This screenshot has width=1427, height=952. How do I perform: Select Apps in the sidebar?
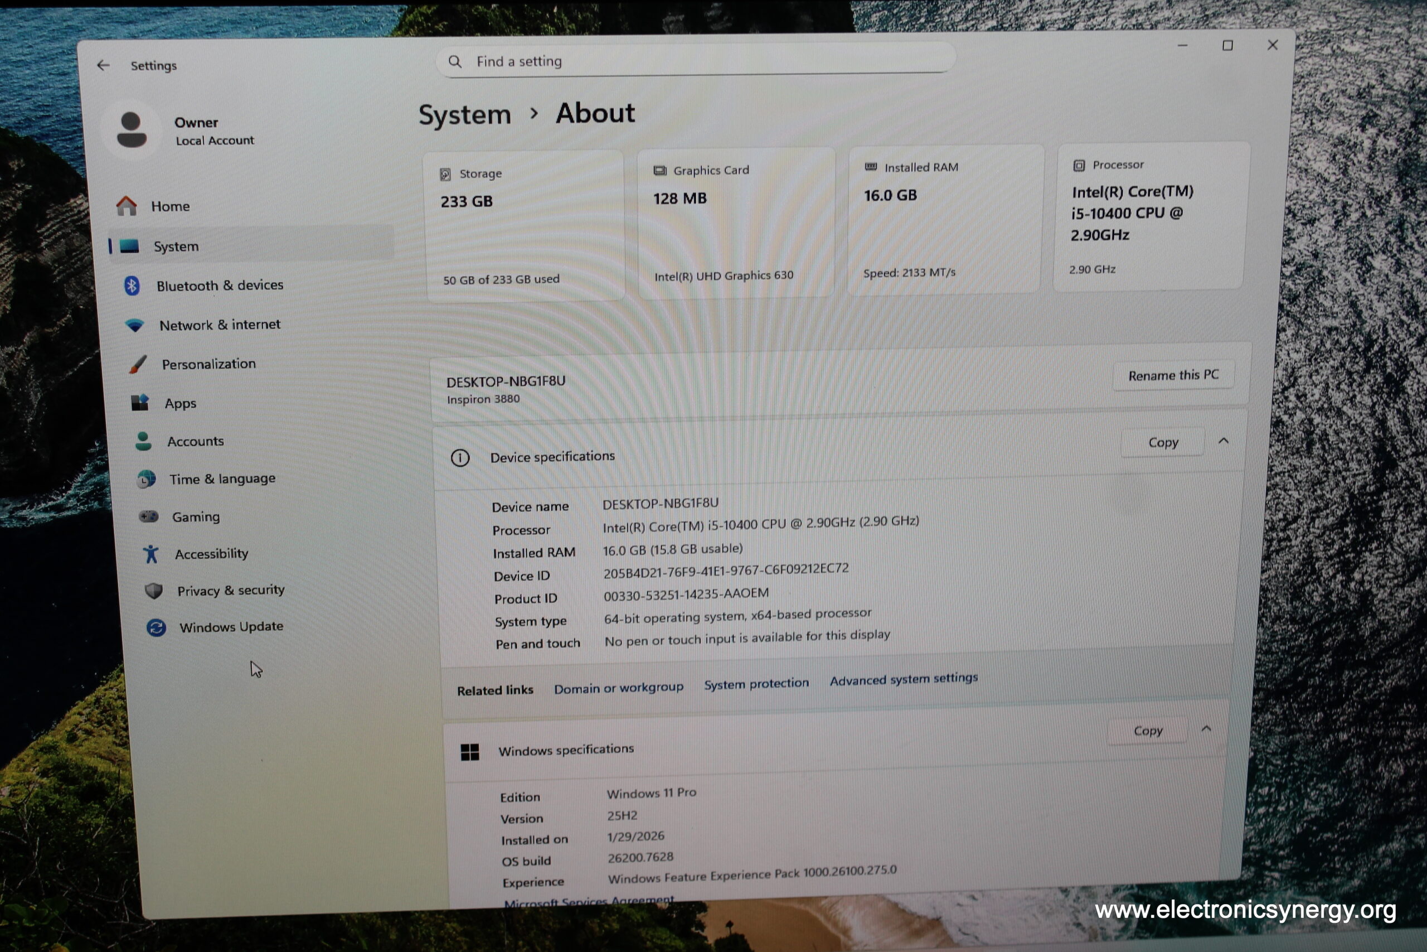(x=180, y=404)
